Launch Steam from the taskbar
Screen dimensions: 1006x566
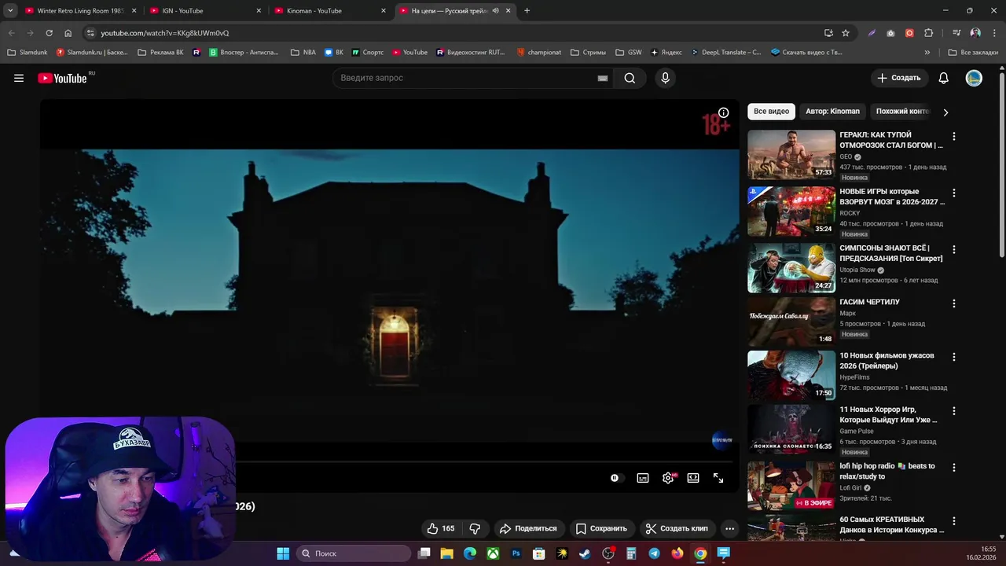(x=585, y=553)
